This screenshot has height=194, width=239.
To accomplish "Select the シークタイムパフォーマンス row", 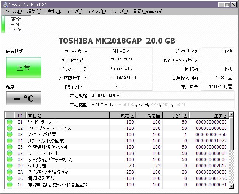I will pos(117,159).
